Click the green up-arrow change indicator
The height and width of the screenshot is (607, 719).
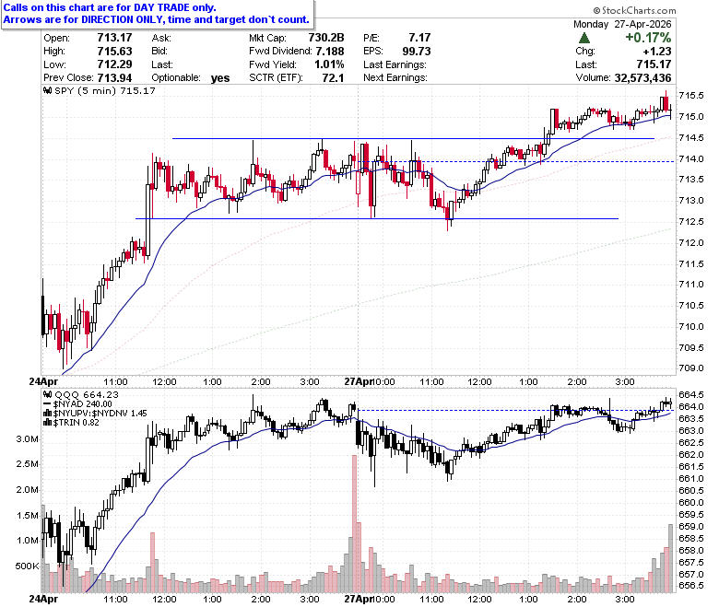(584, 38)
